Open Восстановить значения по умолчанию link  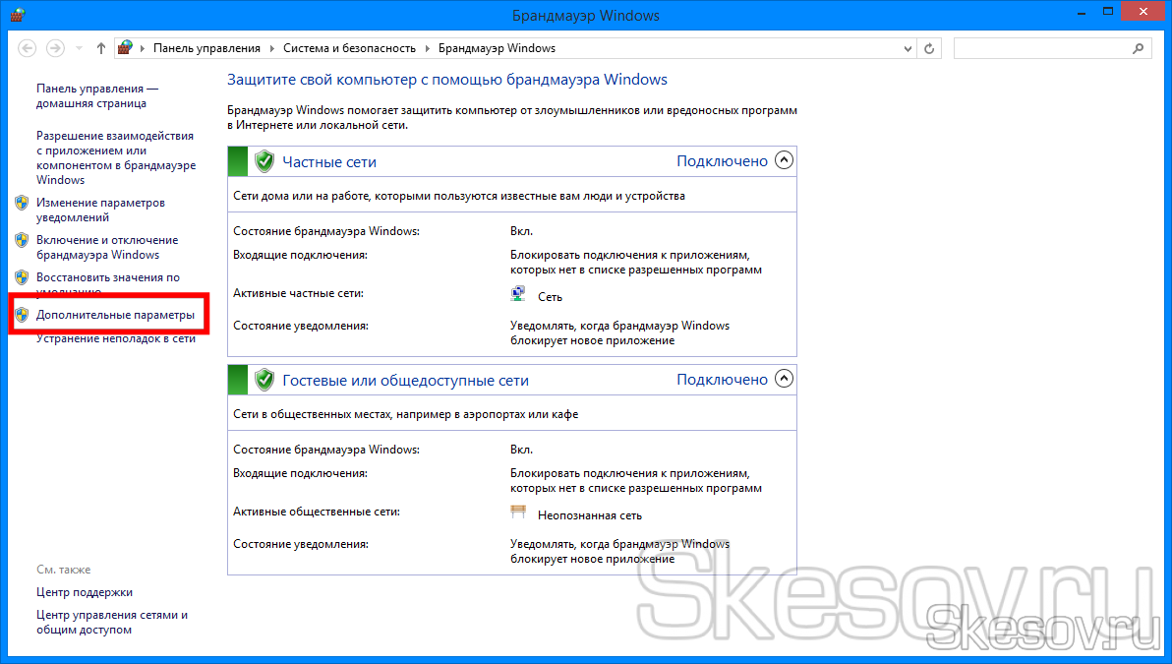click(x=108, y=282)
